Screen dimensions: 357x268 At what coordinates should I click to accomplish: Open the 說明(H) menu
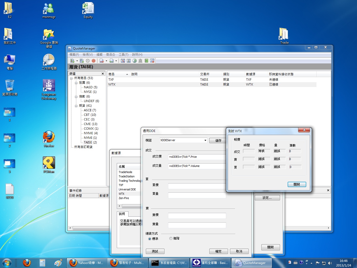point(137,55)
